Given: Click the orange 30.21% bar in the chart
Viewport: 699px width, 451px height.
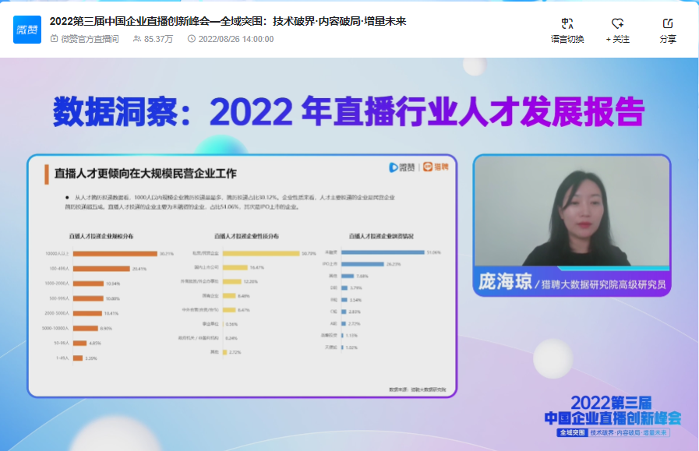Looking at the screenshot, I should 115,254.
